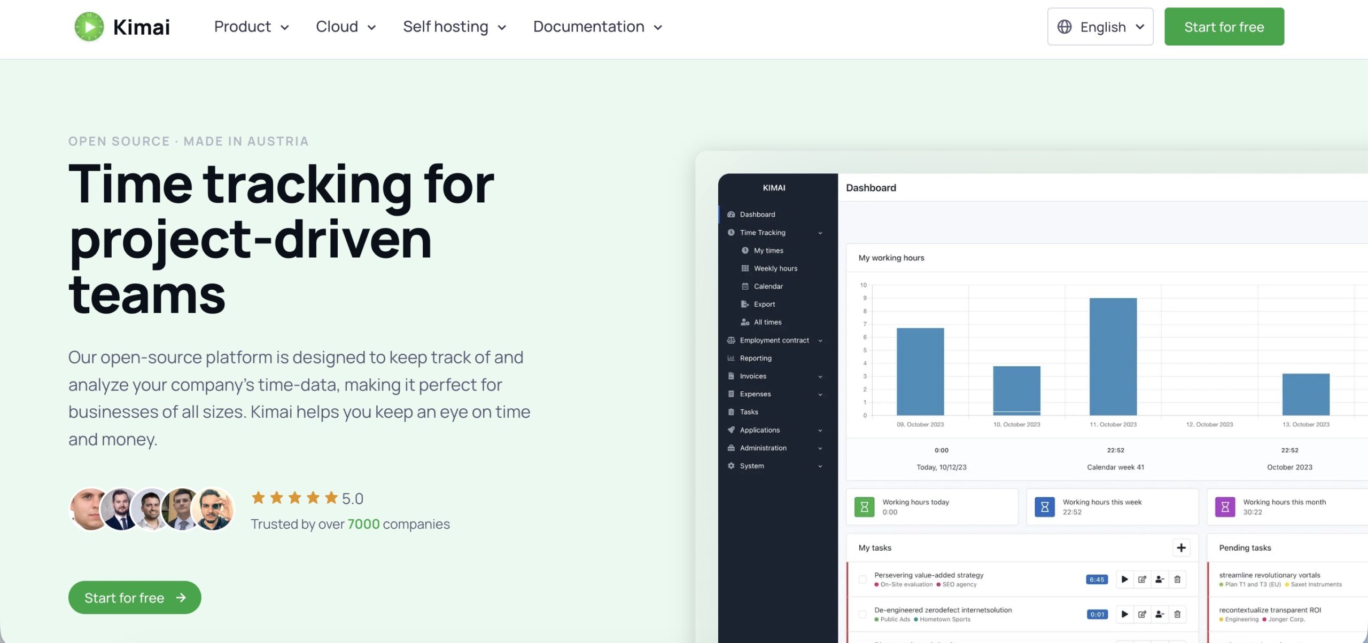Click the Applications rocket icon
This screenshot has height=643, width=1368.
(731, 430)
